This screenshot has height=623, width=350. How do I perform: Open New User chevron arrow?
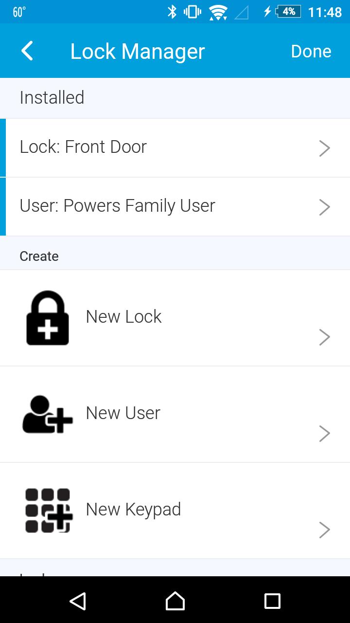(324, 433)
